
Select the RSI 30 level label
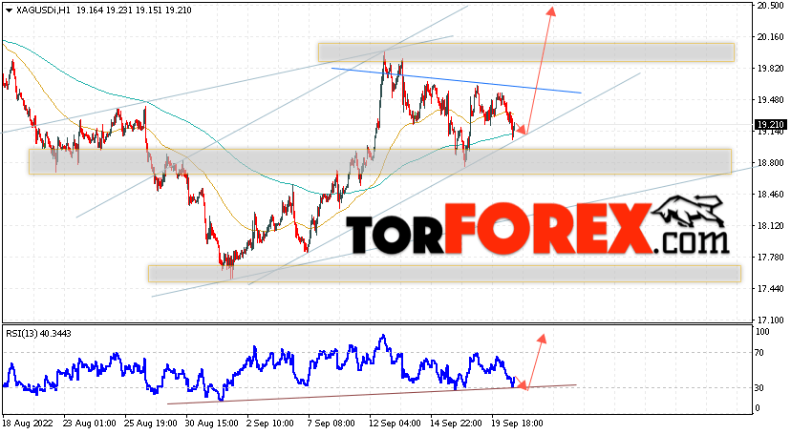[759, 387]
